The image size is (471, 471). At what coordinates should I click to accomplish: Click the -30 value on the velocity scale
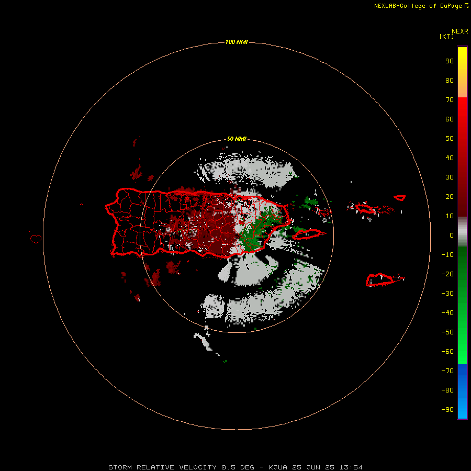pyautogui.click(x=447, y=294)
